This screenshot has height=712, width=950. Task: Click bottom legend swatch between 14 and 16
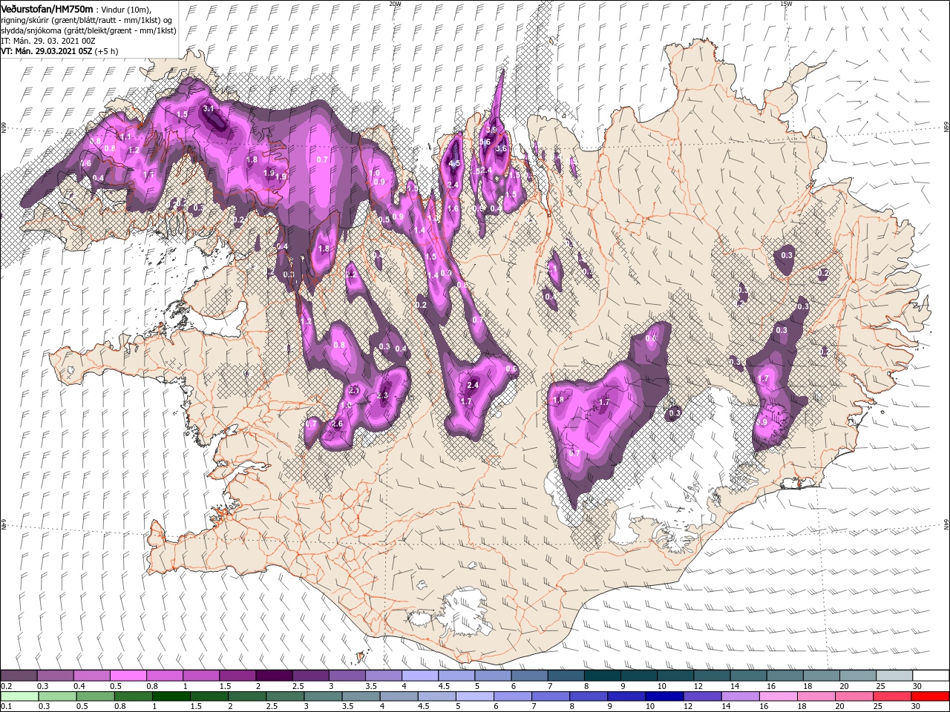741,696
